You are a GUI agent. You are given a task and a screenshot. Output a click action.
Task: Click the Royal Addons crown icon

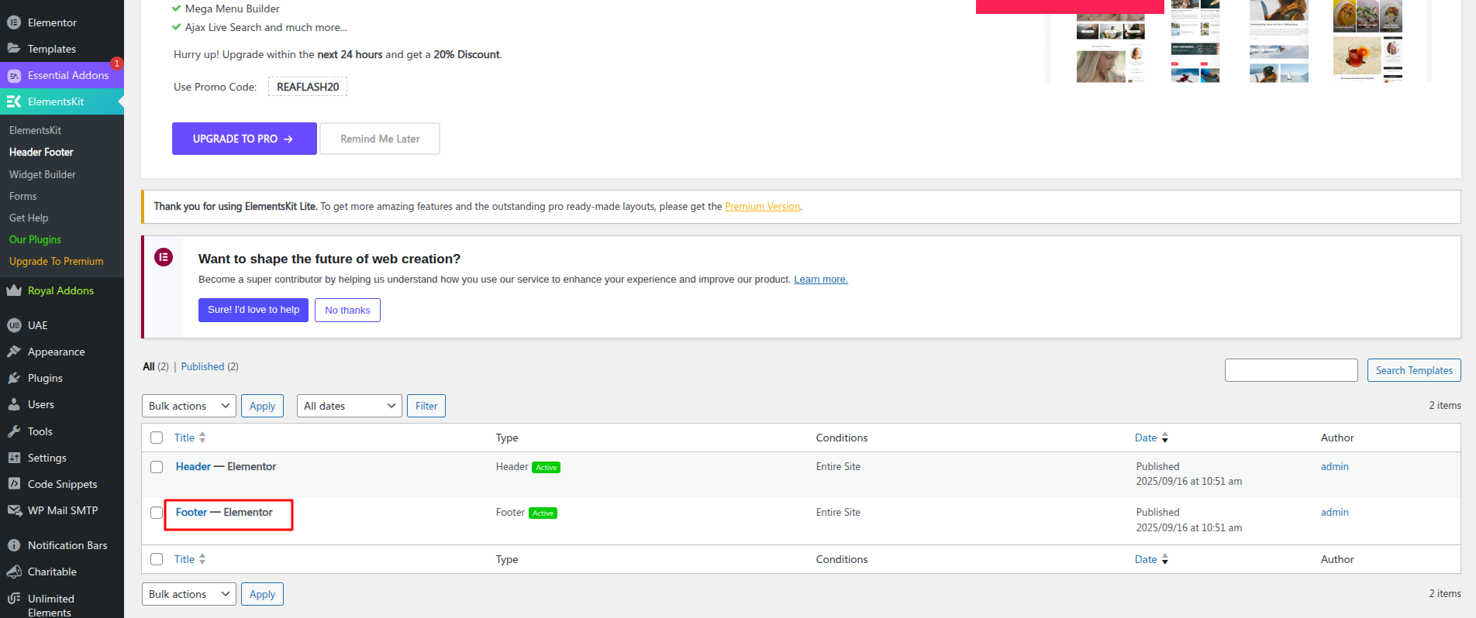[x=14, y=290]
